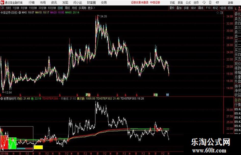Image resolution: width=241 pixels, height=155 pixels.
Task: Click the L tab in the right panel
Action: click(x=236, y=9)
